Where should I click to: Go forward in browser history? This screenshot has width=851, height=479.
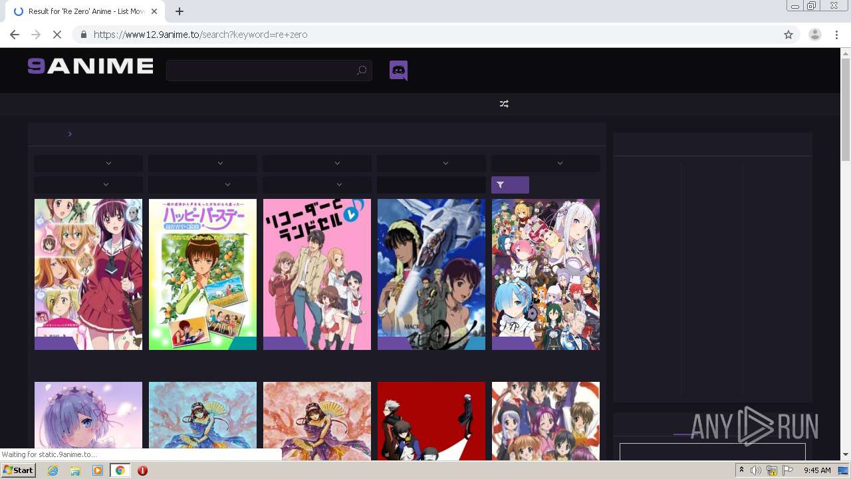[x=36, y=35]
